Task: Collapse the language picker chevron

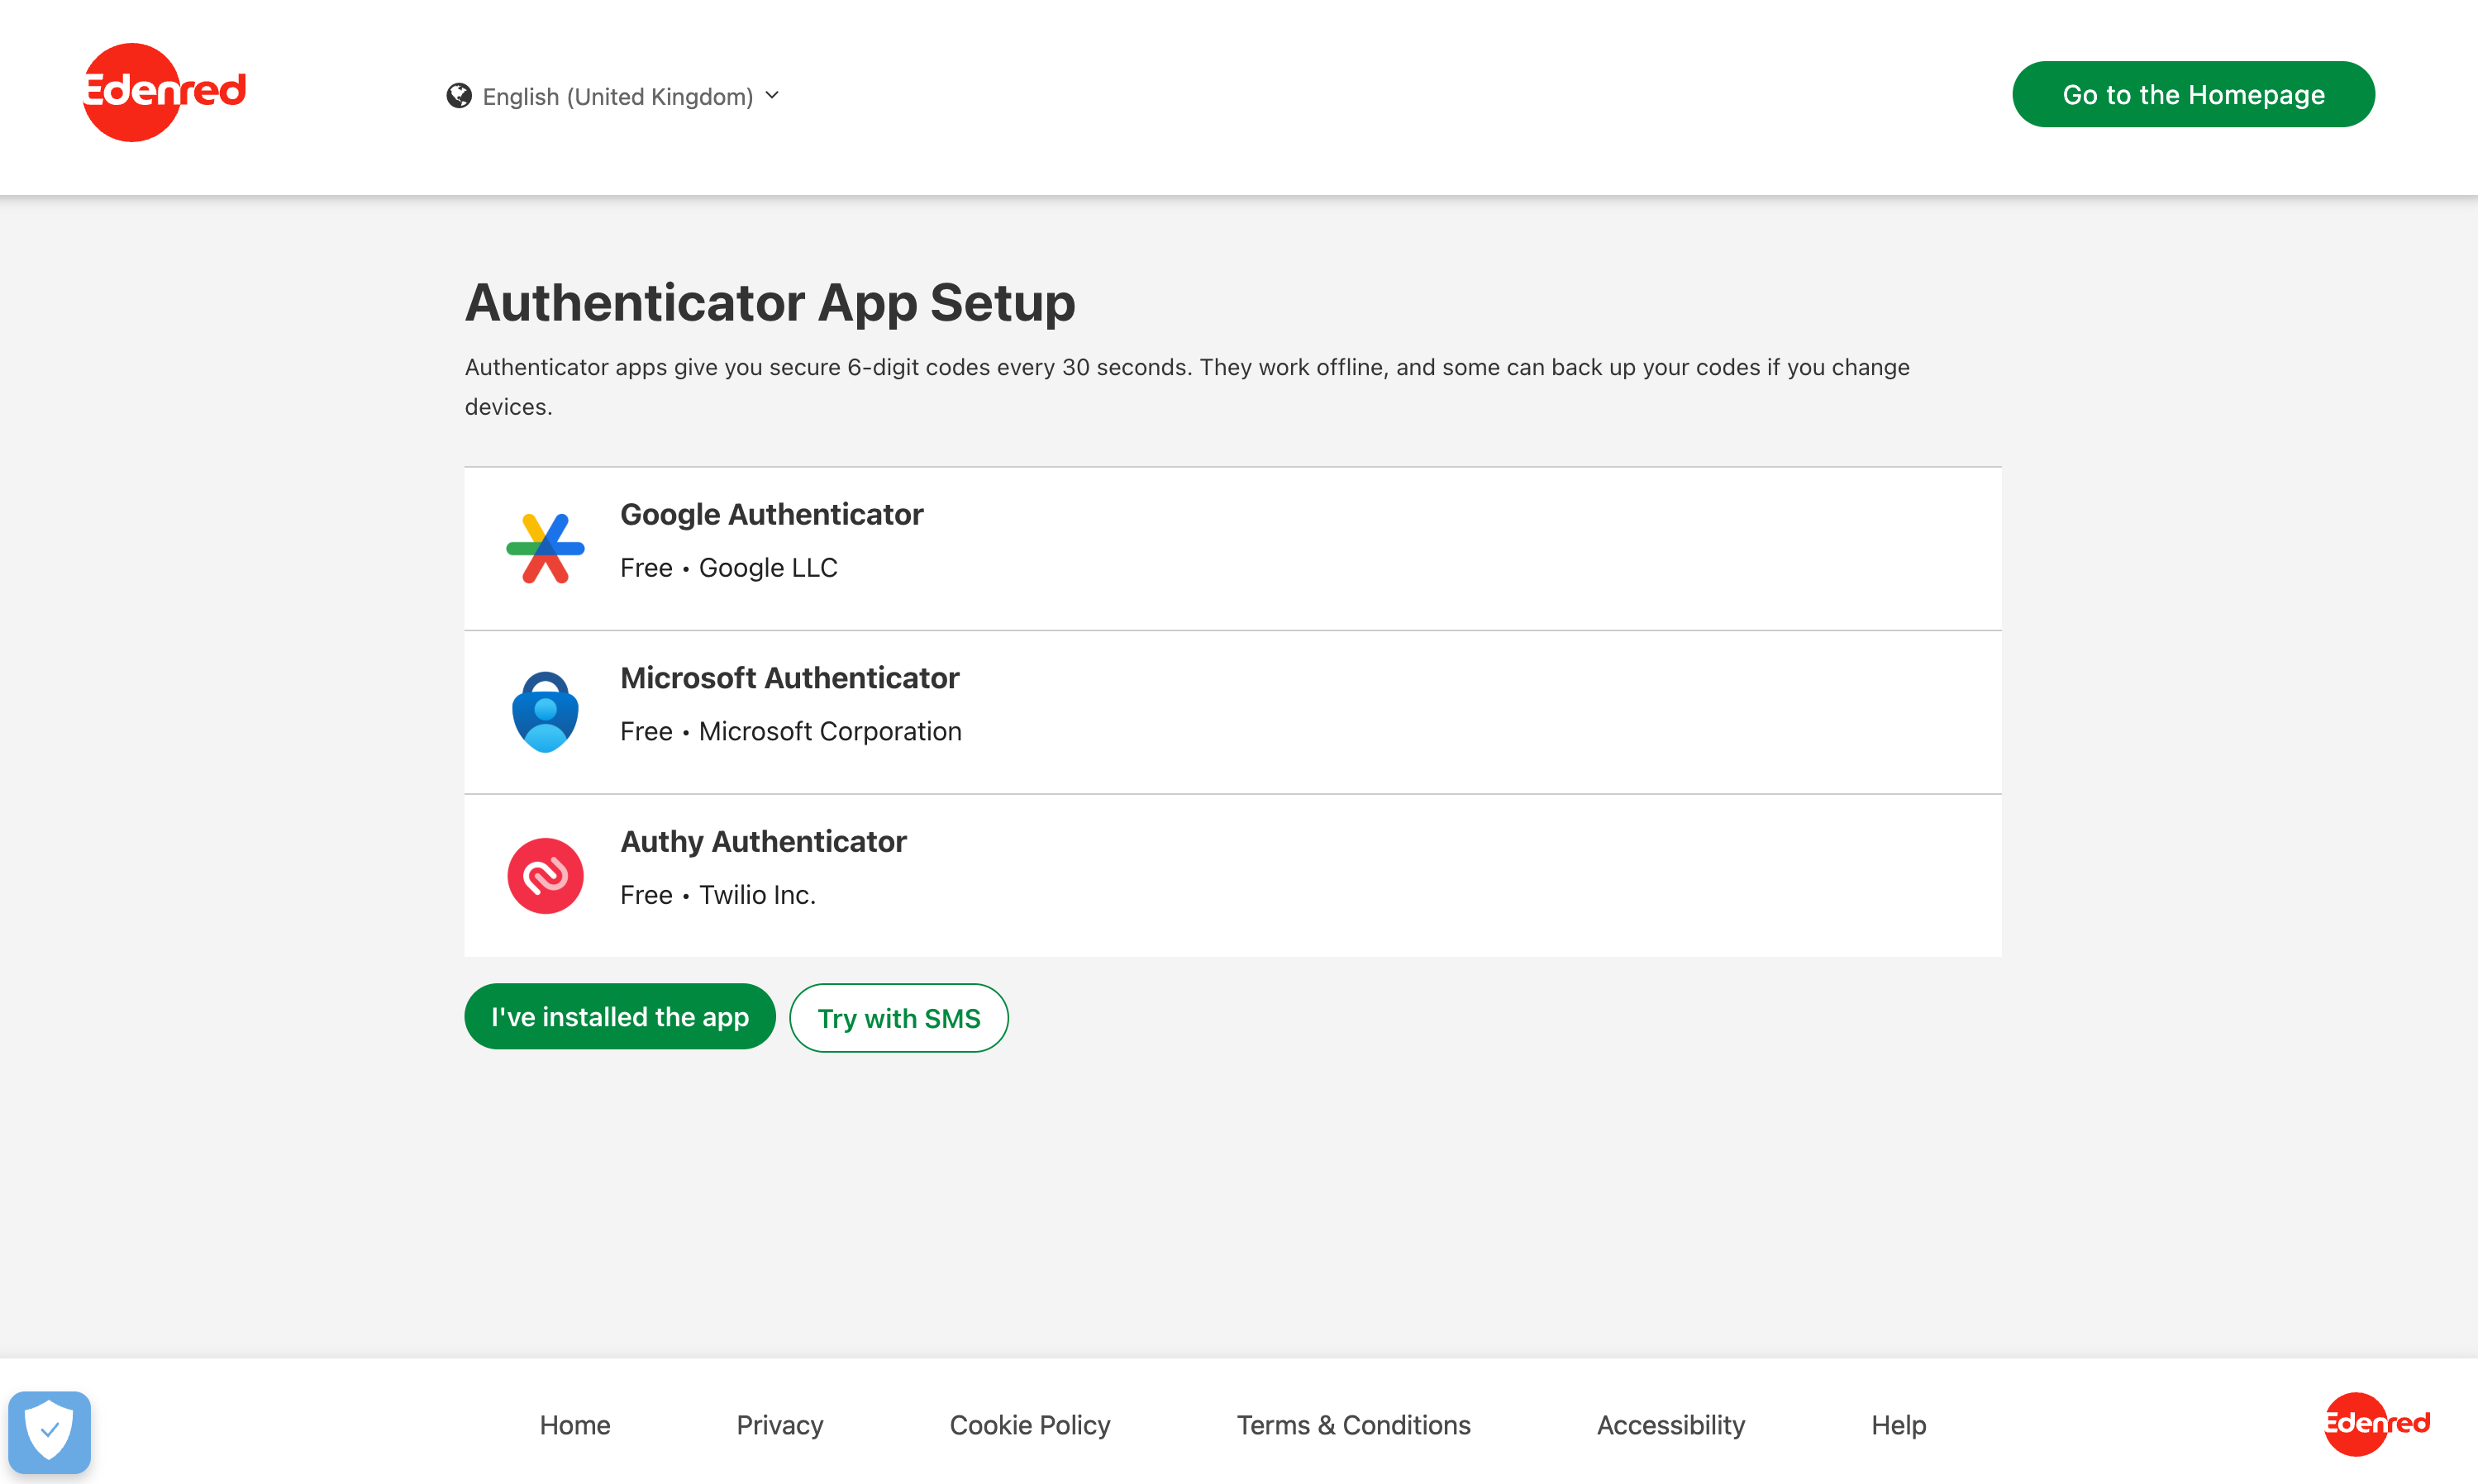Action: click(x=771, y=95)
